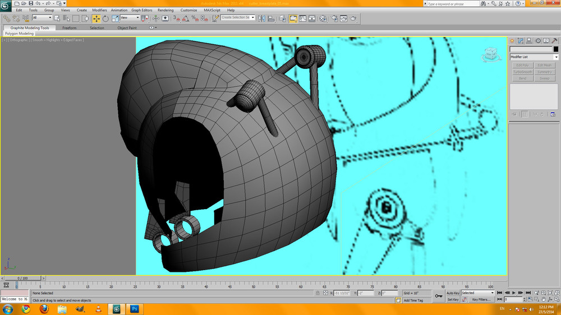561x315 pixels.
Task: Open the Utilities hammer panel
Action: 555,41
